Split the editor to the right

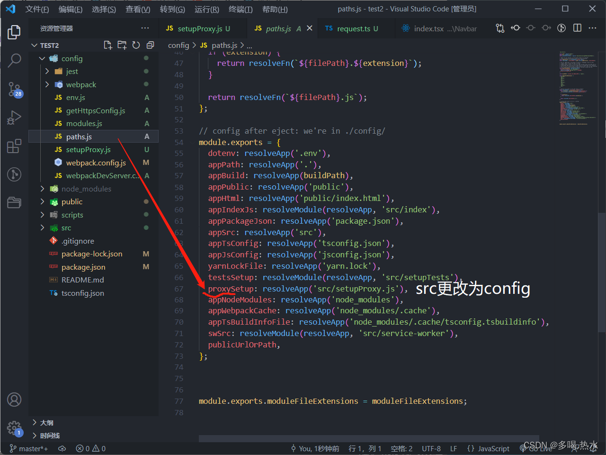tap(577, 28)
